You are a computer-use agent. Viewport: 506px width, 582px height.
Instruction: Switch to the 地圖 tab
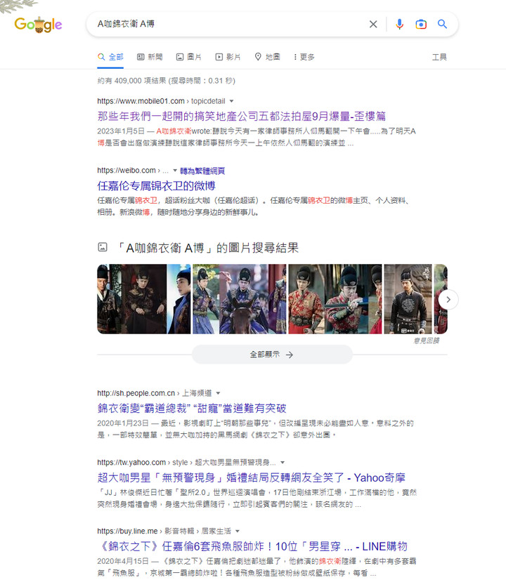tap(267, 57)
